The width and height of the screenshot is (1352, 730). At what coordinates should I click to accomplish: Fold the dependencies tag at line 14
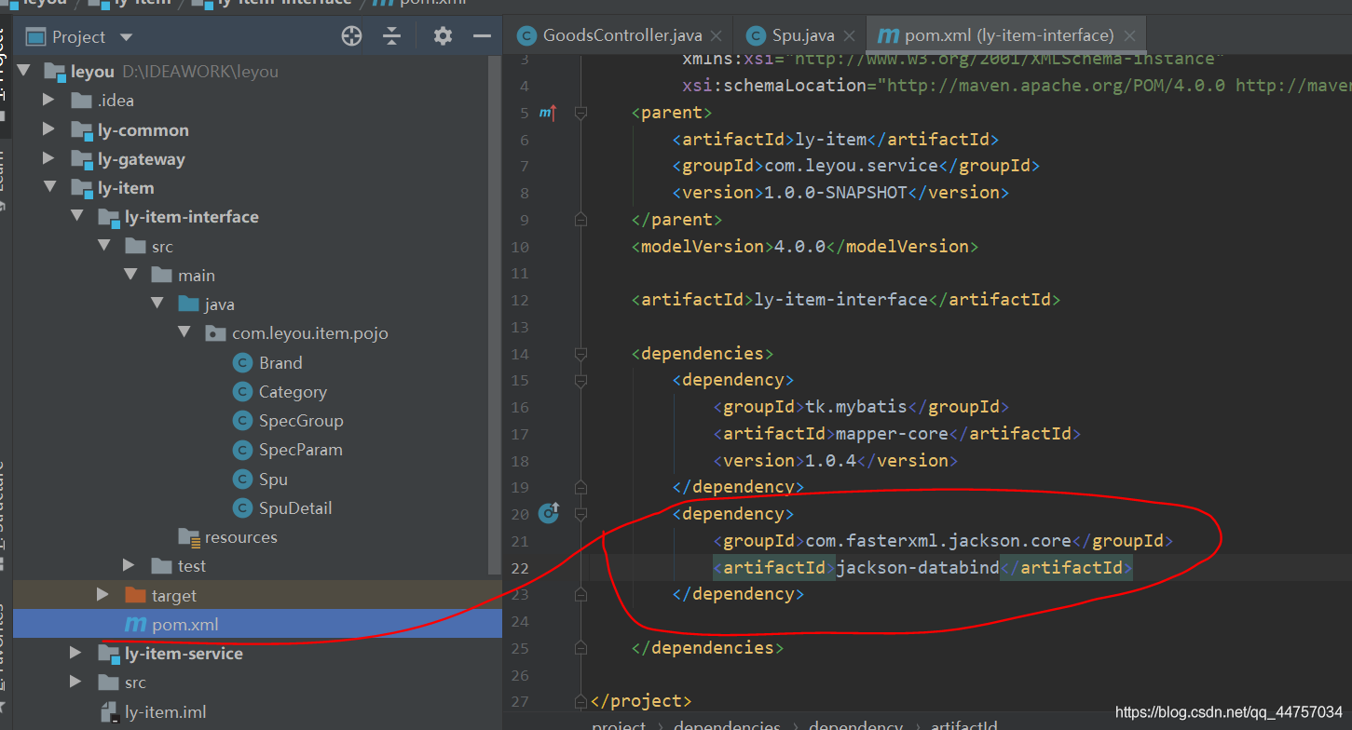pos(581,354)
